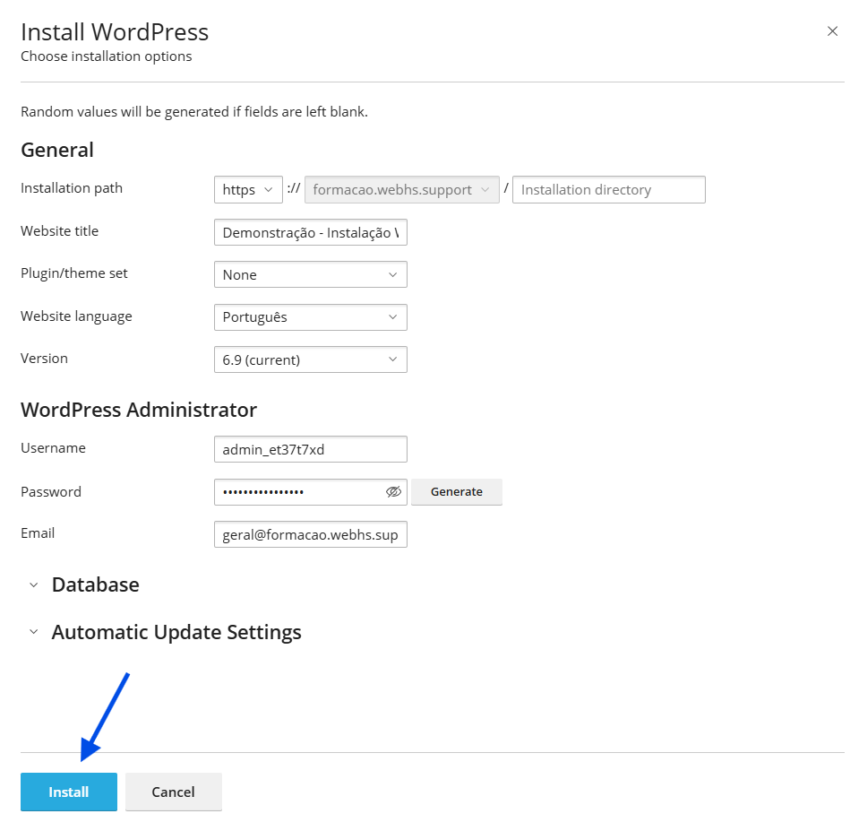
Task: Expand Automatic Update Settings chevron
Action: click(x=34, y=632)
